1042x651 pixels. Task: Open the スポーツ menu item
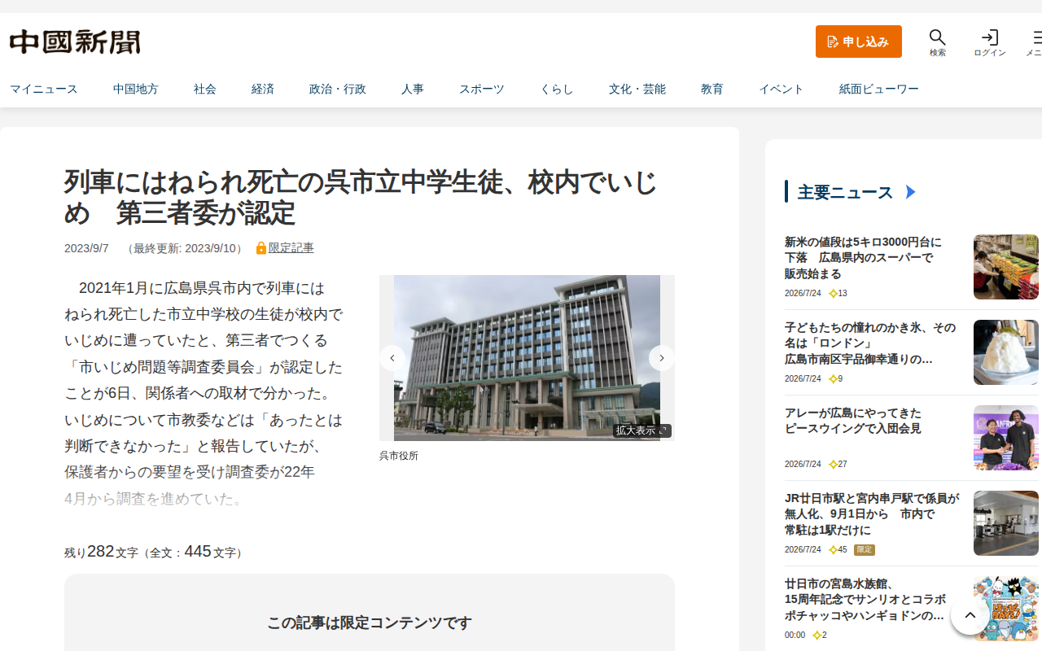pos(482,89)
